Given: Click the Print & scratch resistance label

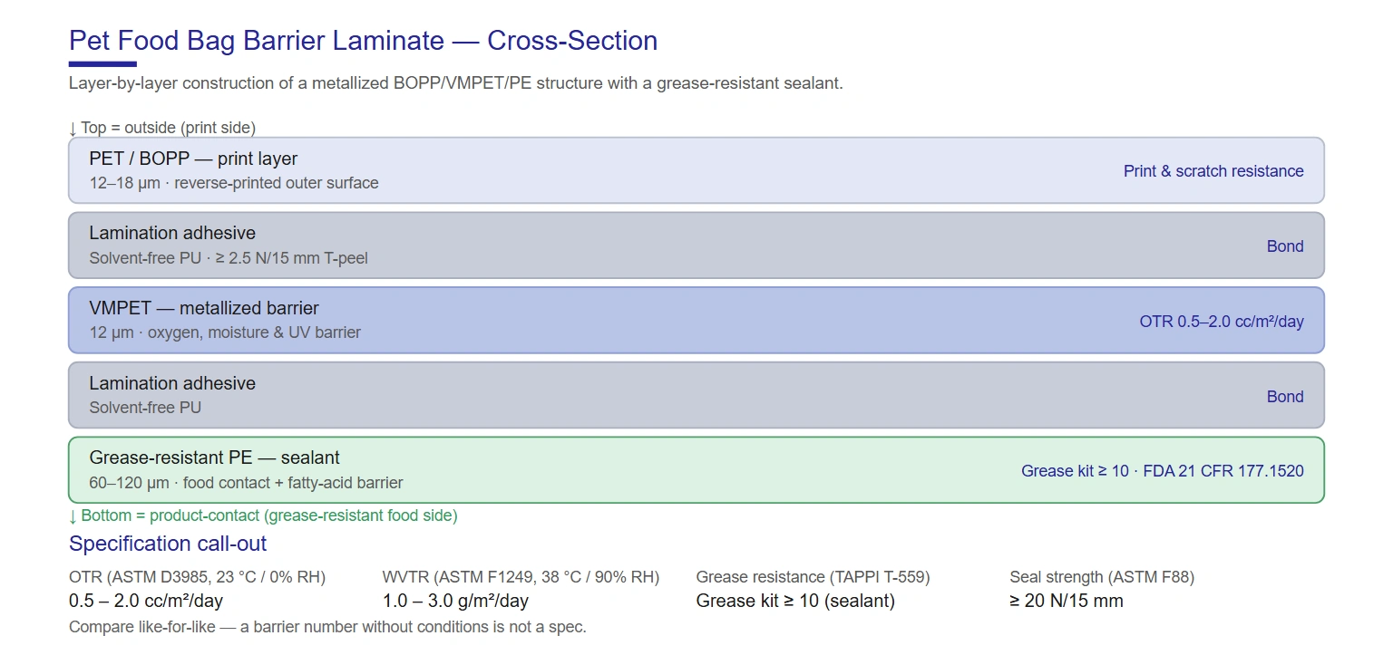Looking at the screenshot, I should pos(1213,171).
